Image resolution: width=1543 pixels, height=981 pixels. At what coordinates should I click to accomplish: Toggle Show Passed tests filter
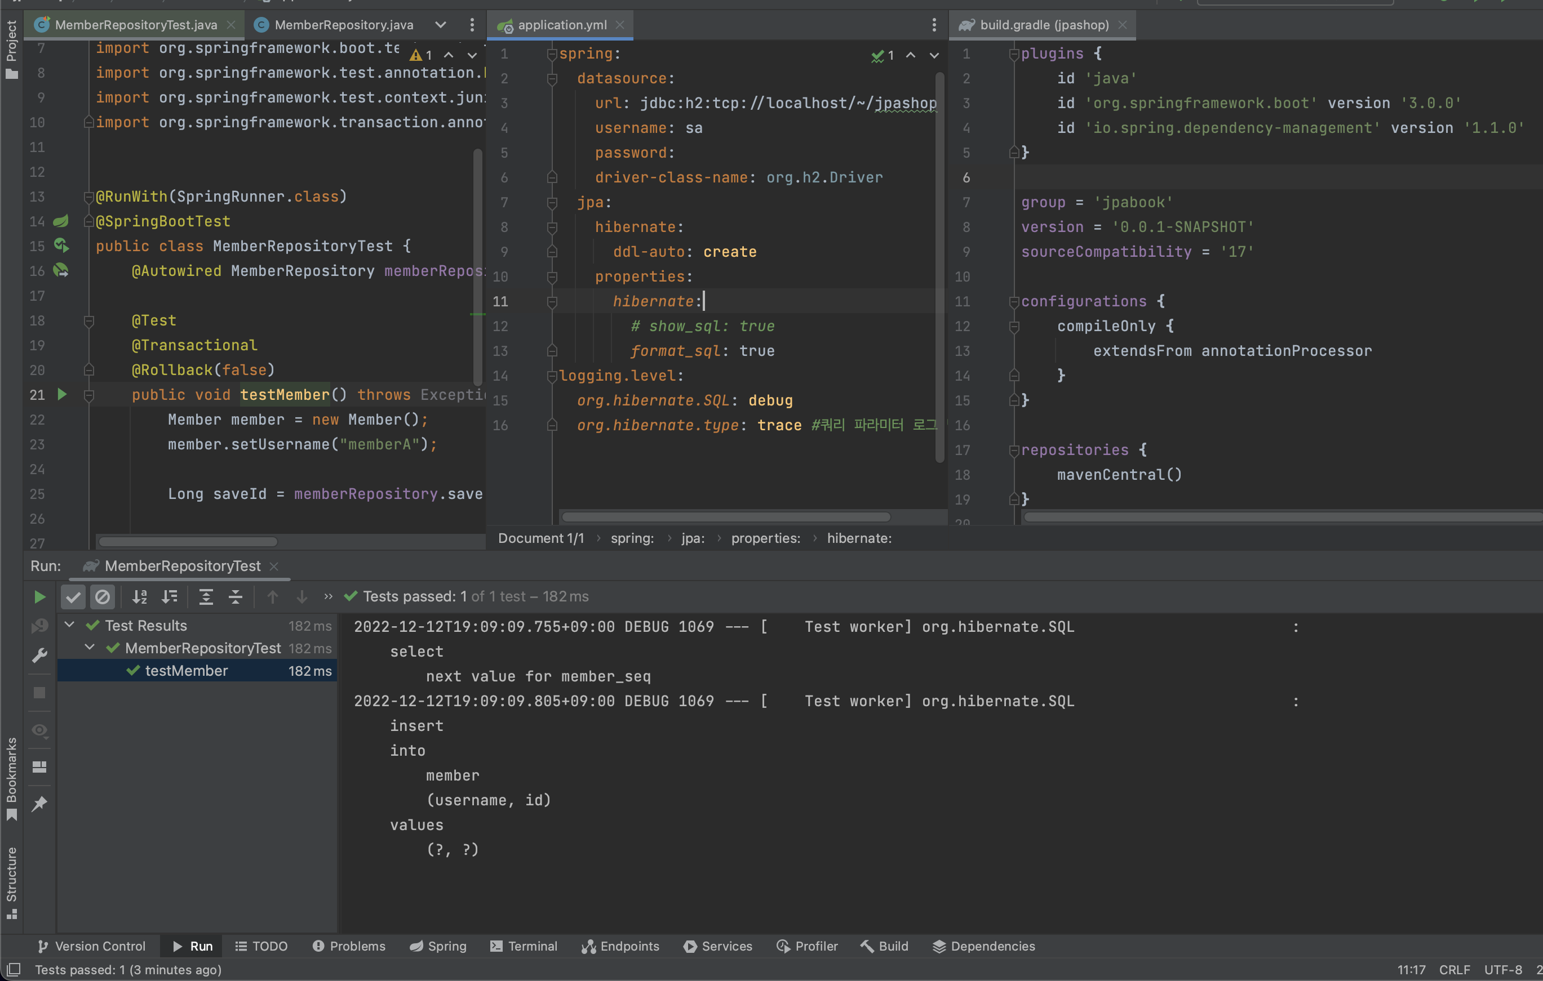click(73, 597)
